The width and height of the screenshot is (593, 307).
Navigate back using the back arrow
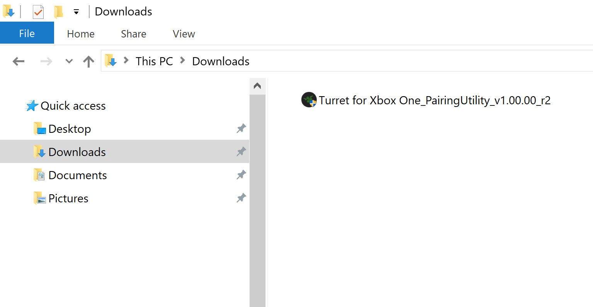[19, 61]
